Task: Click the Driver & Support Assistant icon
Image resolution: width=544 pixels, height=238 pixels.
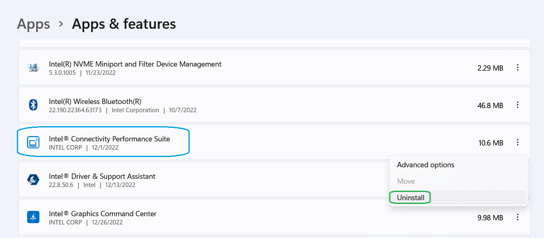Action: pos(33,180)
